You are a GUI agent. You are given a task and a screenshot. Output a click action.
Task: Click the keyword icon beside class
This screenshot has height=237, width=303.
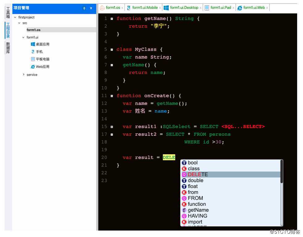184,169
